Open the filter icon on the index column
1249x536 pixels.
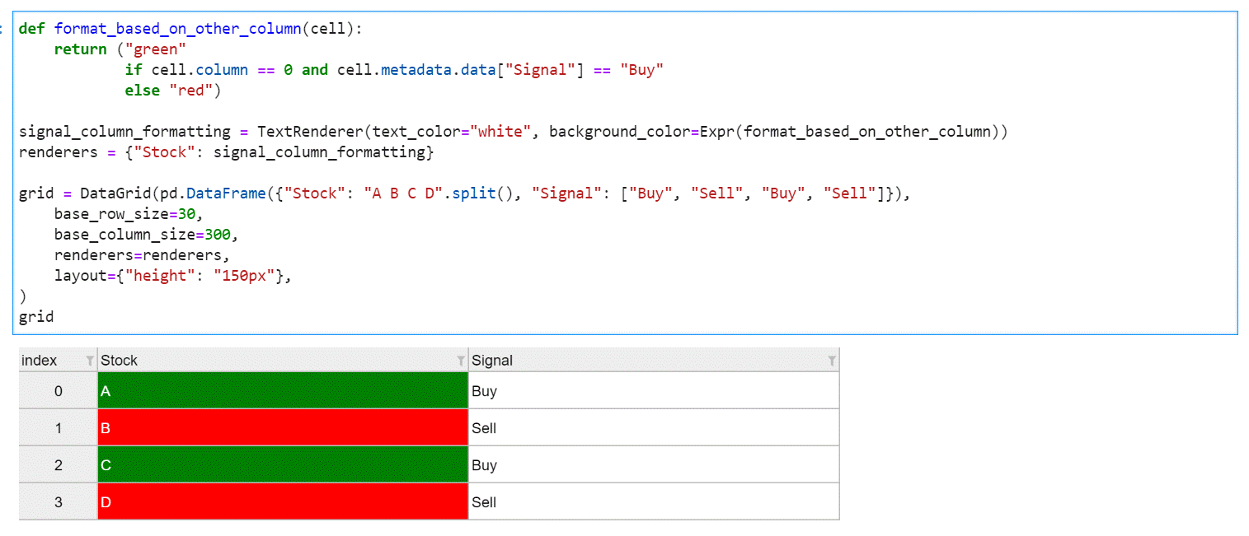[x=91, y=361]
